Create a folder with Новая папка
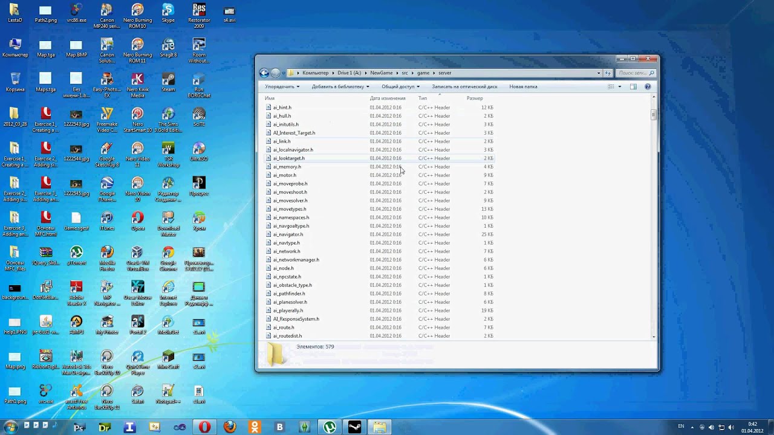 (x=523, y=86)
